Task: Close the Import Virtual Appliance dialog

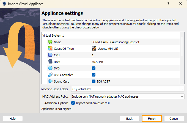Action: 181,4
